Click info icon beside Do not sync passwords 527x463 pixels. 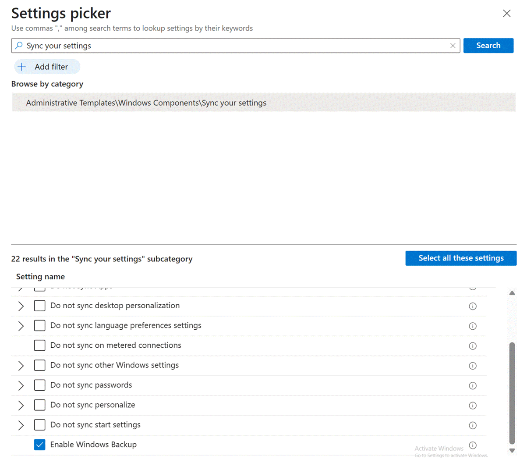click(x=472, y=385)
